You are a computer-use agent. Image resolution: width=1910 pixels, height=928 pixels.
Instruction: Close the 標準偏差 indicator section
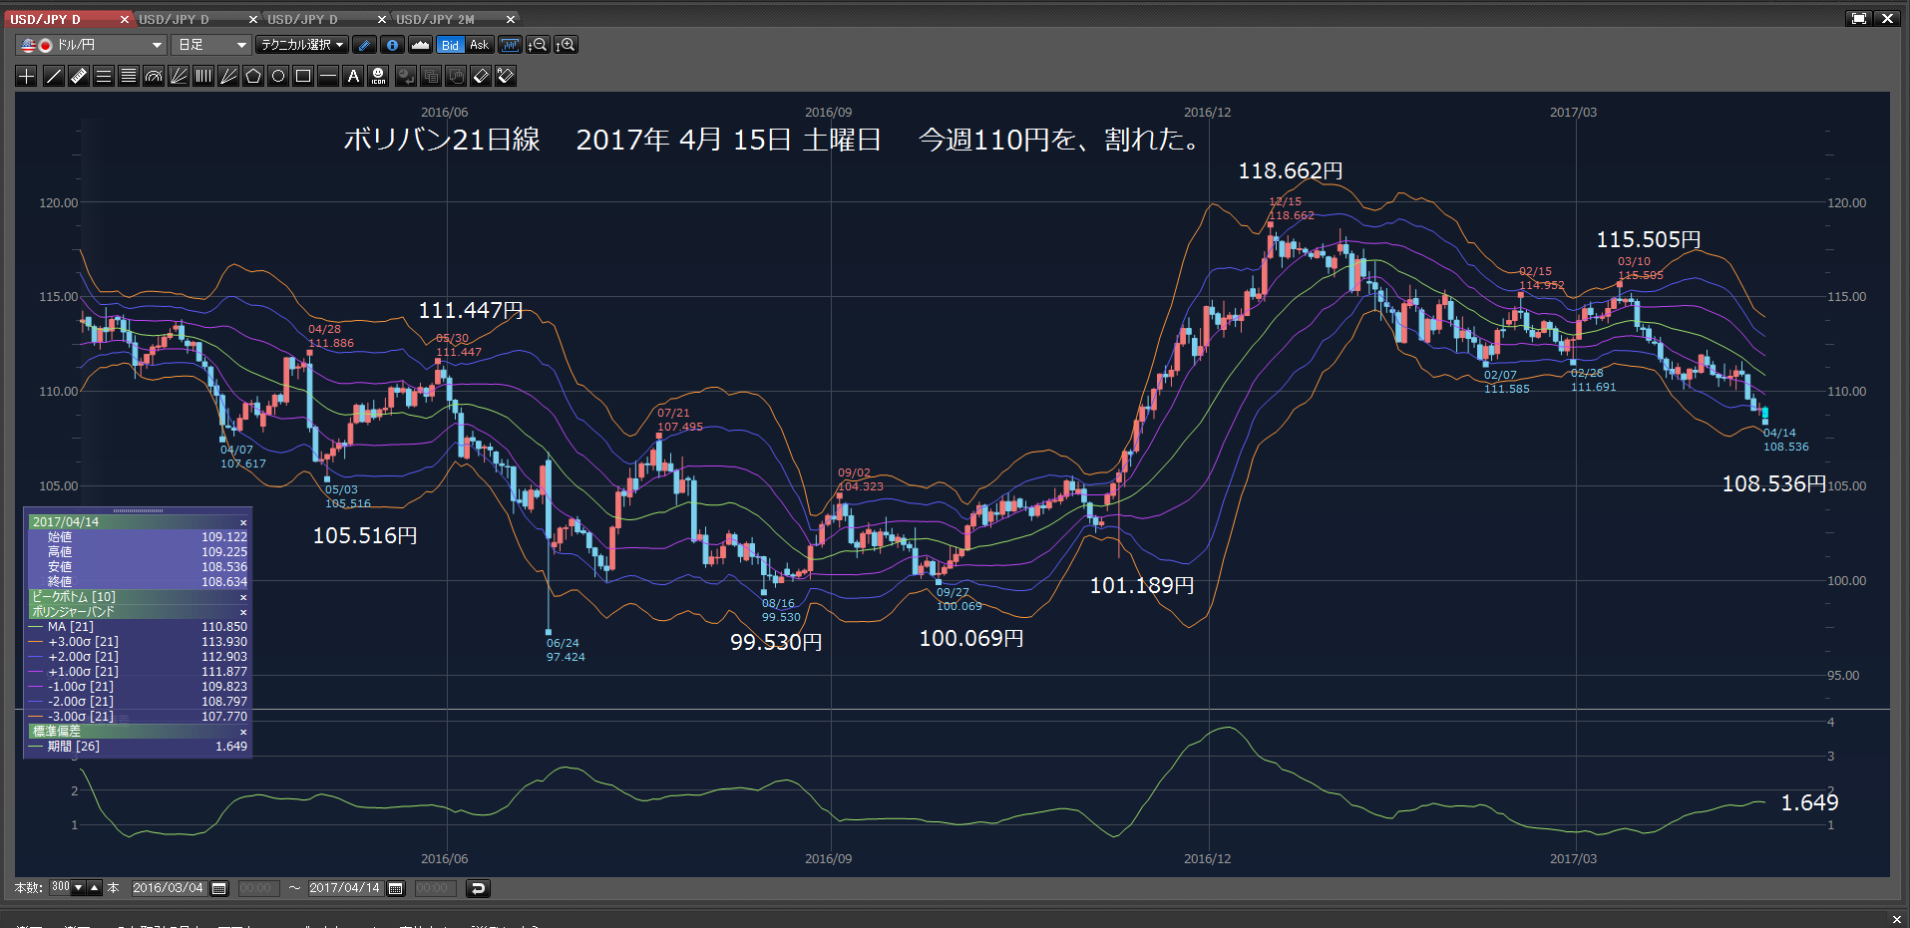(243, 732)
